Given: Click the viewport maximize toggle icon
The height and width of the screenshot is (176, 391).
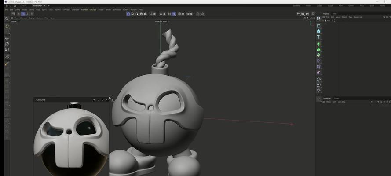Looking at the screenshot, I should (x=314, y=18).
